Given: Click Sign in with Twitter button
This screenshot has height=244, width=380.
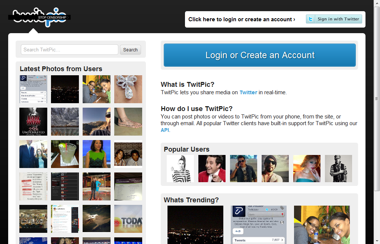Looking at the screenshot, I should (334, 19).
